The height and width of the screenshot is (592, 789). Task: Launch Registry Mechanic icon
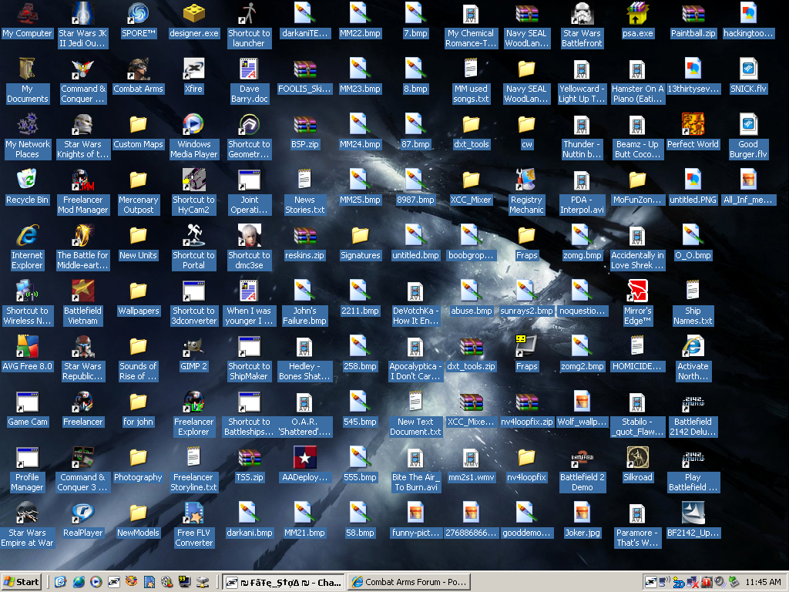tap(526, 192)
